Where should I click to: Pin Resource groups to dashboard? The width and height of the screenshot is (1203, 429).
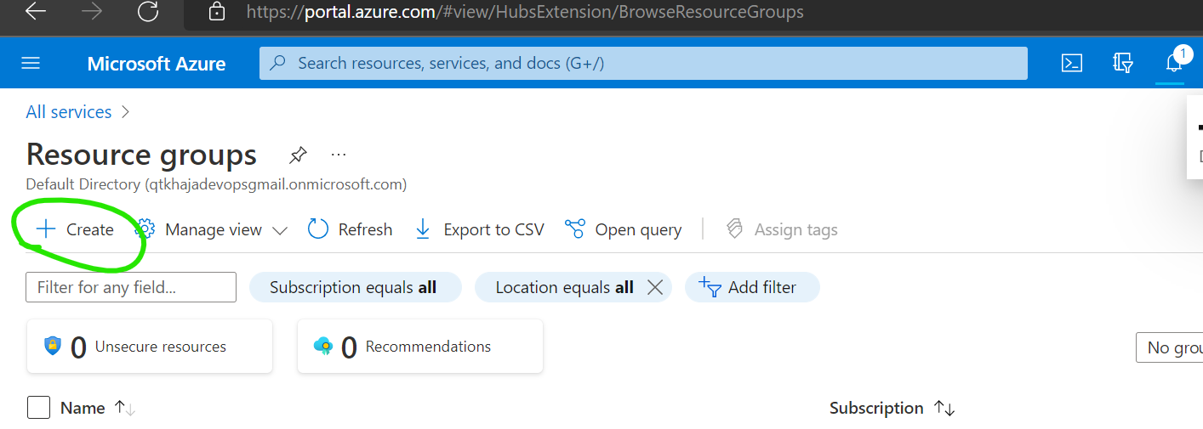coord(297,155)
